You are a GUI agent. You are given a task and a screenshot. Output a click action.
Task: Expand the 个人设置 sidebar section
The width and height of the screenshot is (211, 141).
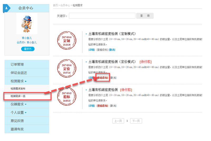point(18,113)
